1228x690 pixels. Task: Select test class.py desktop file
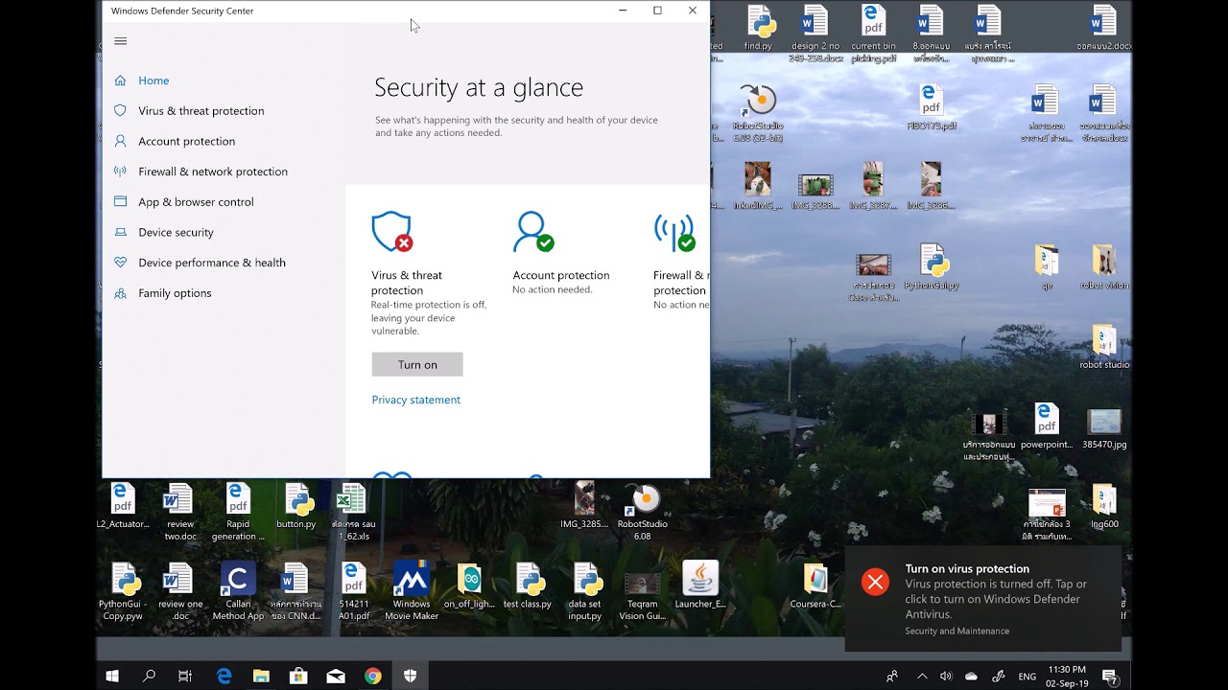click(528, 586)
